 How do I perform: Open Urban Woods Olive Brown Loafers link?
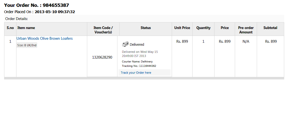[44, 39]
